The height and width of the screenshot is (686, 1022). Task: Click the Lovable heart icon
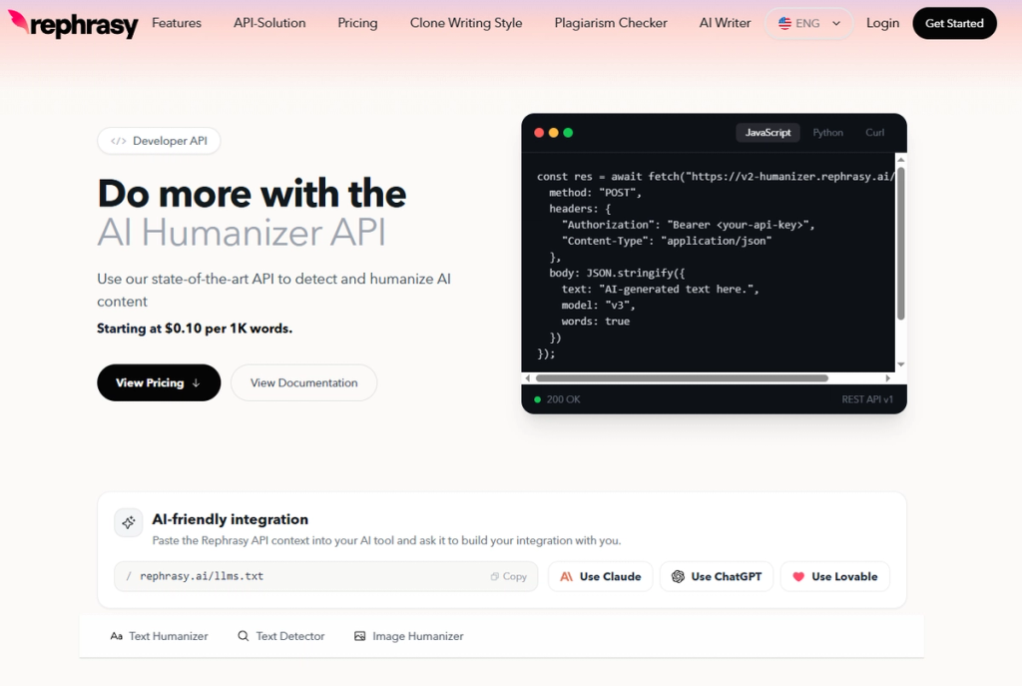[x=798, y=576]
